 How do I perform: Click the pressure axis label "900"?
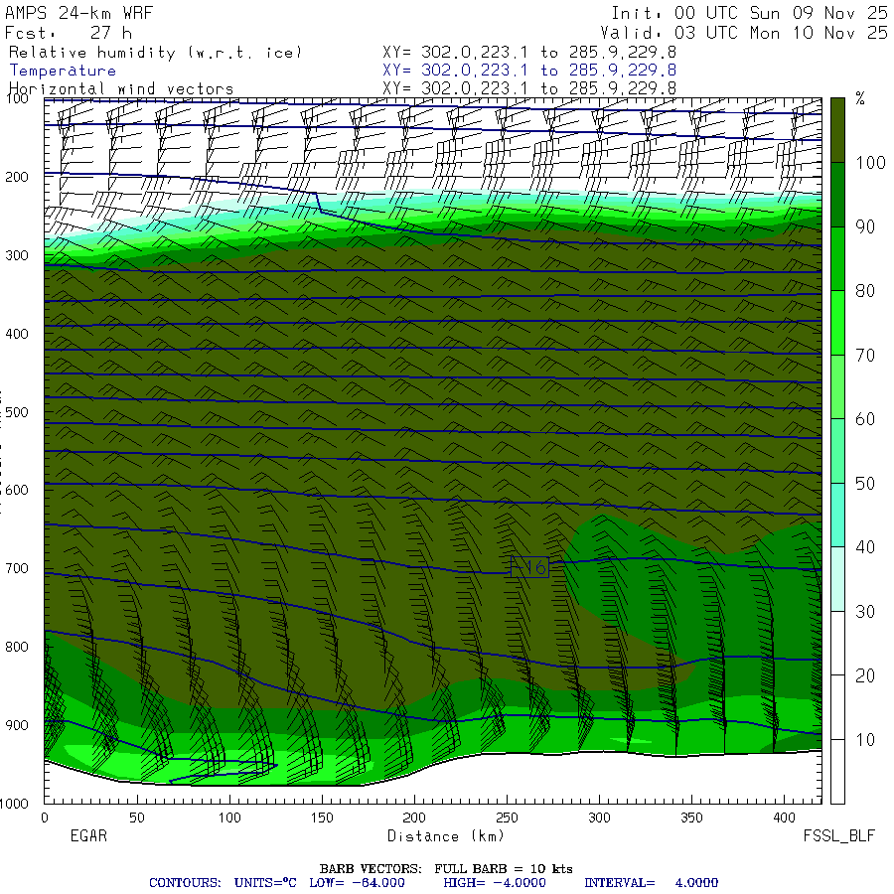pyautogui.click(x=17, y=725)
